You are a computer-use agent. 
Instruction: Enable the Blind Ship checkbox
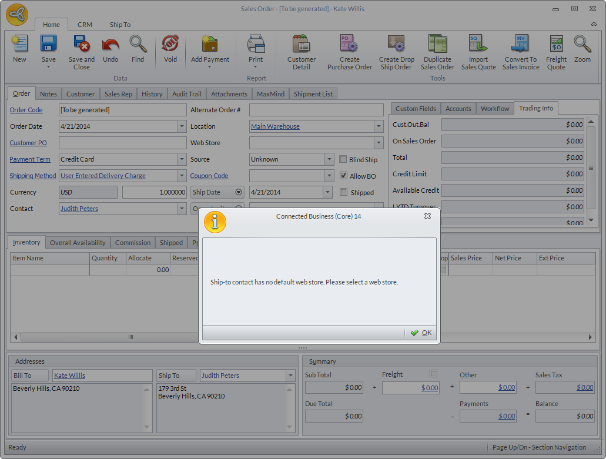[344, 159]
